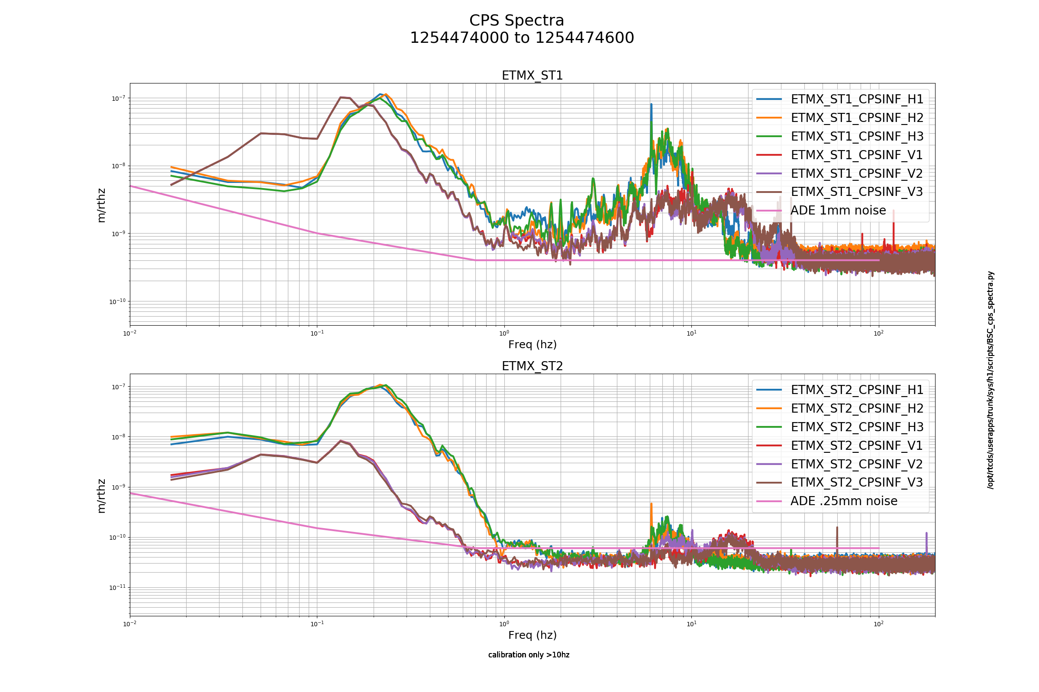This screenshot has width=1039, height=692.
Task: Click the 10⁻² x-axis tick label under ETMX_ST2 plot
Action: pyautogui.click(x=130, y=624)
